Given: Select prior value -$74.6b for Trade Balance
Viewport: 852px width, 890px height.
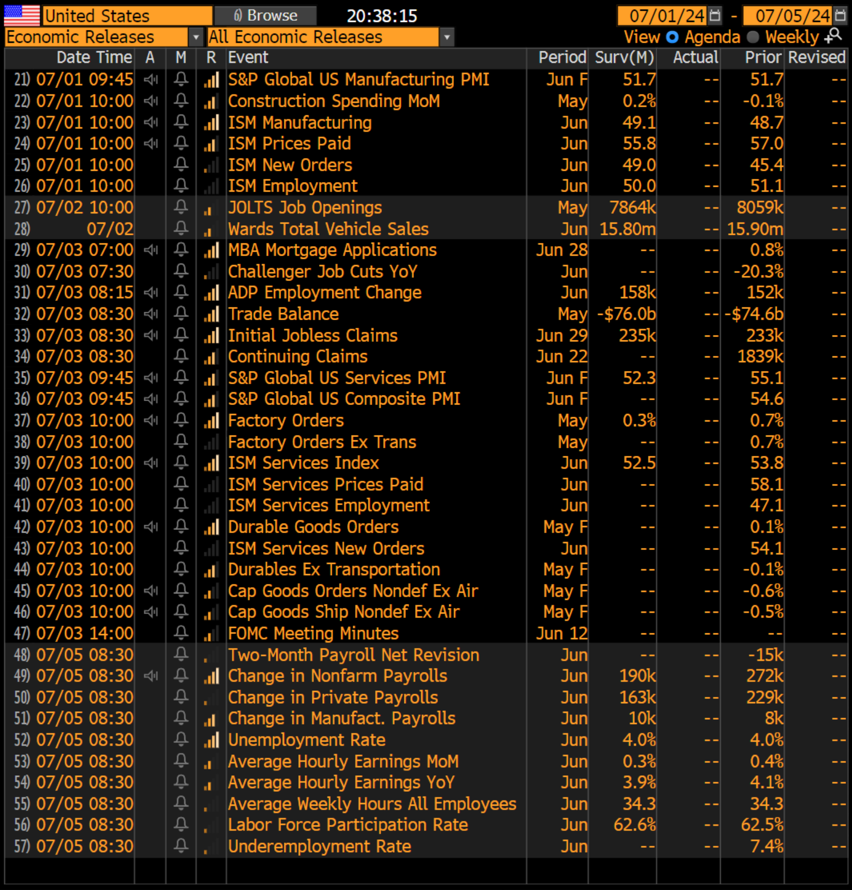Looking at the screenshot, I should (x=754, y=314).
